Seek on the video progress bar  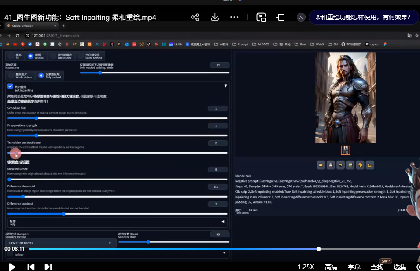(x=225, y=249)
